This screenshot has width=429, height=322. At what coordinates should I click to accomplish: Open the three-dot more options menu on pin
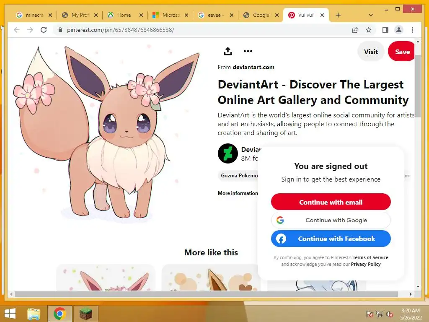click(248, 51)
